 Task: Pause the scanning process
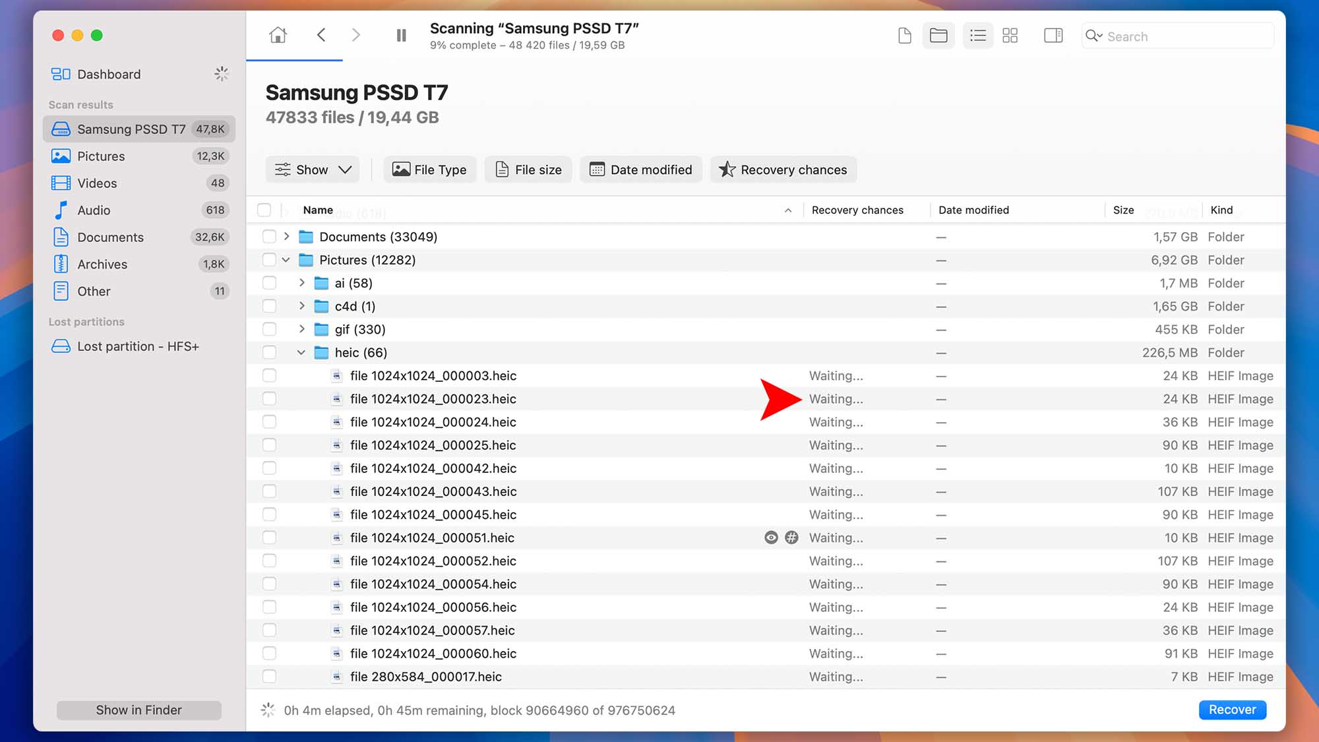point(401,36)
